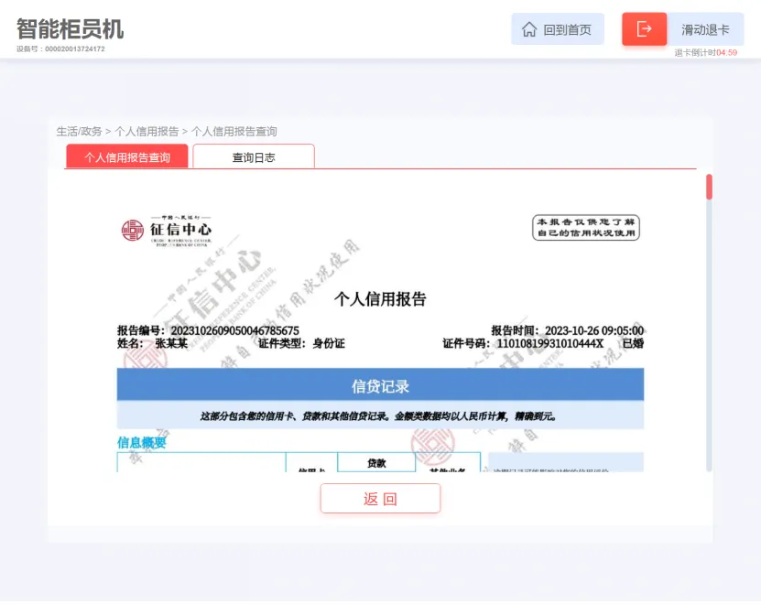Click report time 2023-10-26 09:05:00
The height and width of the screenshot is (604, 761).
point(594,331)
